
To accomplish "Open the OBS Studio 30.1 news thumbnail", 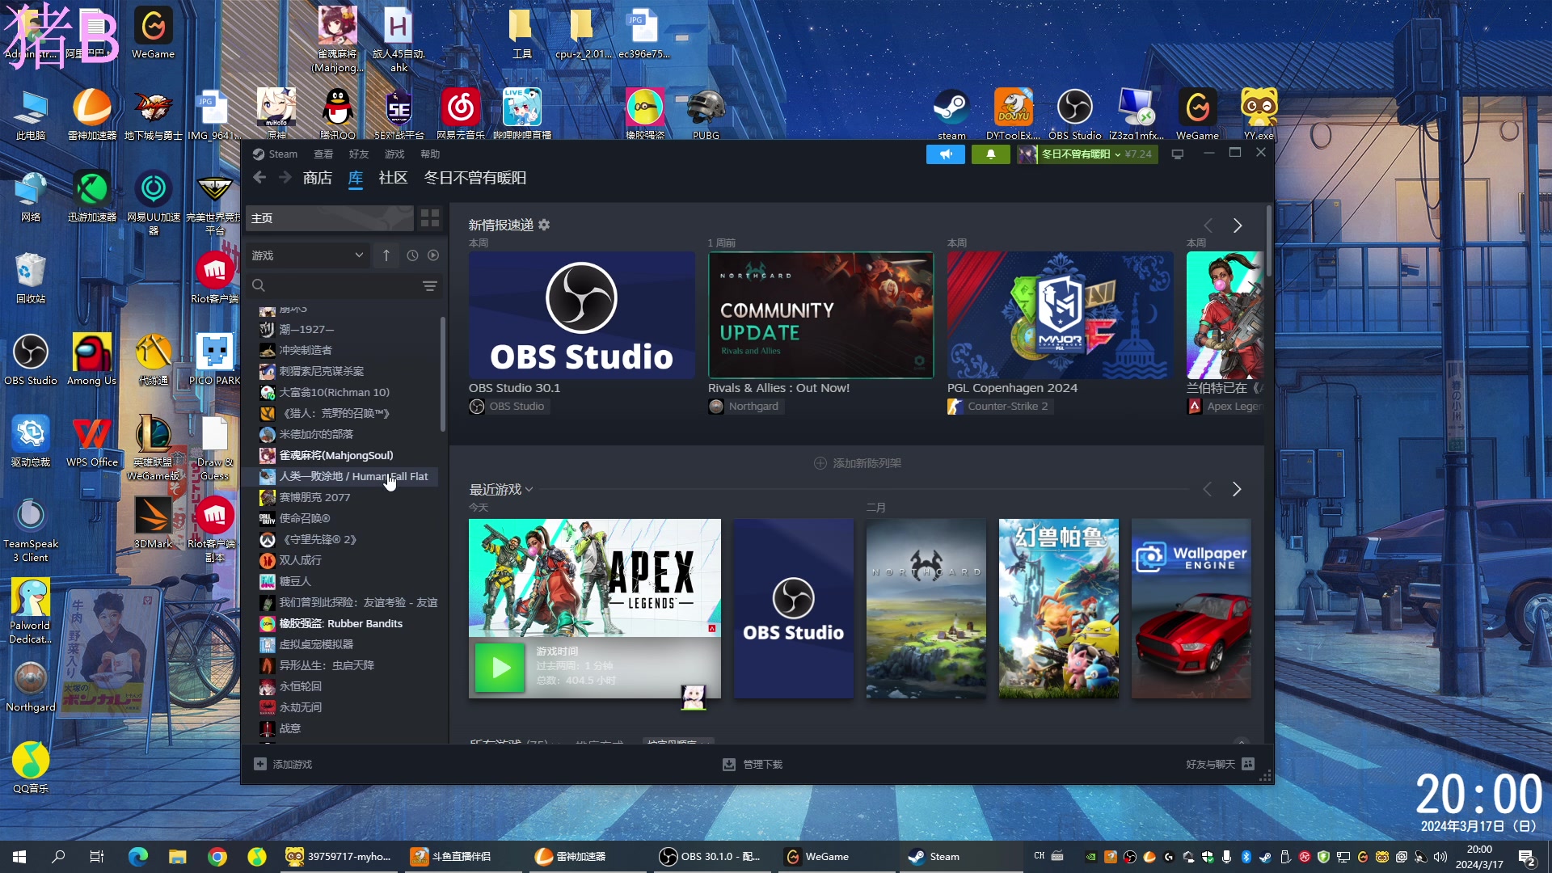I will point(581,315).
